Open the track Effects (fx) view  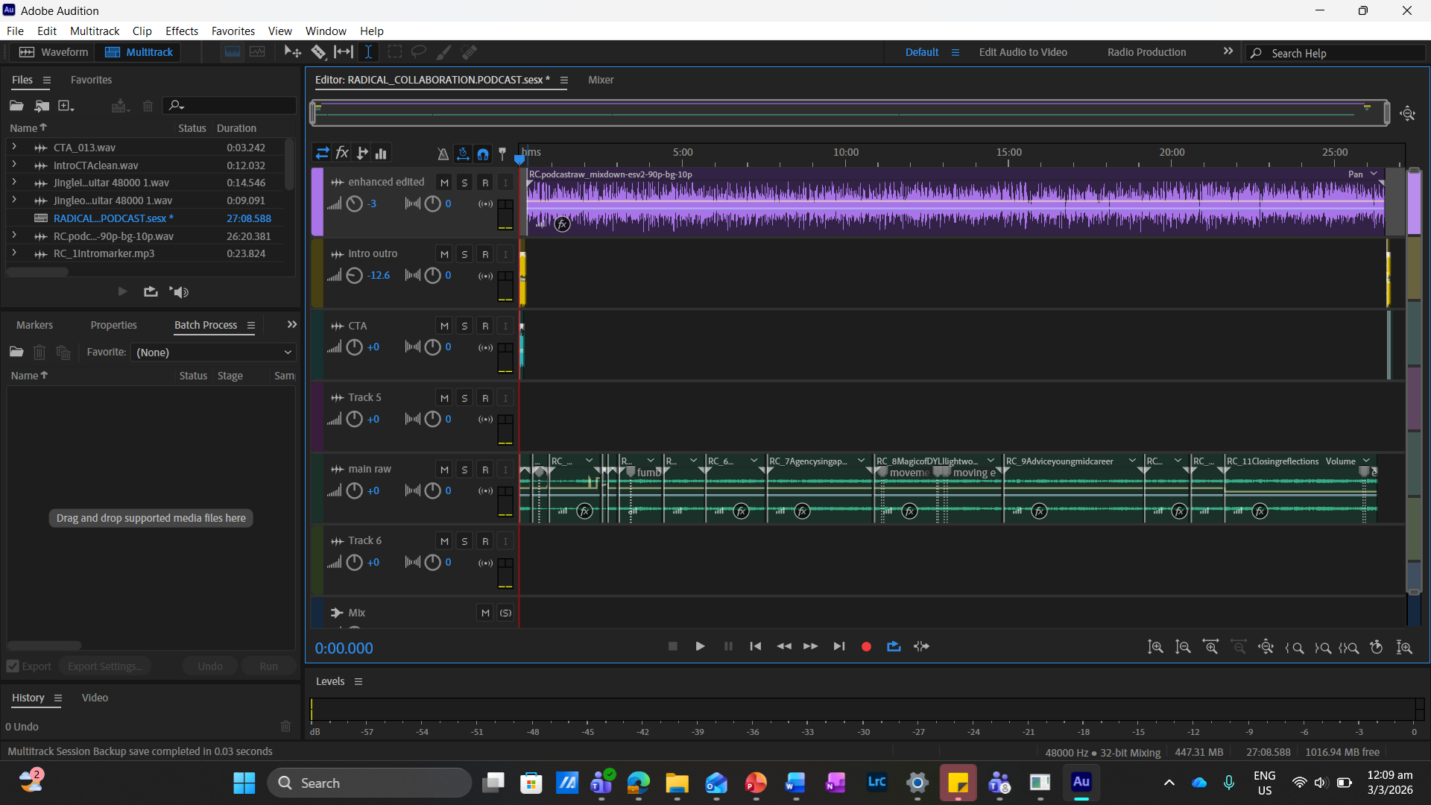[x=342, y=154]
